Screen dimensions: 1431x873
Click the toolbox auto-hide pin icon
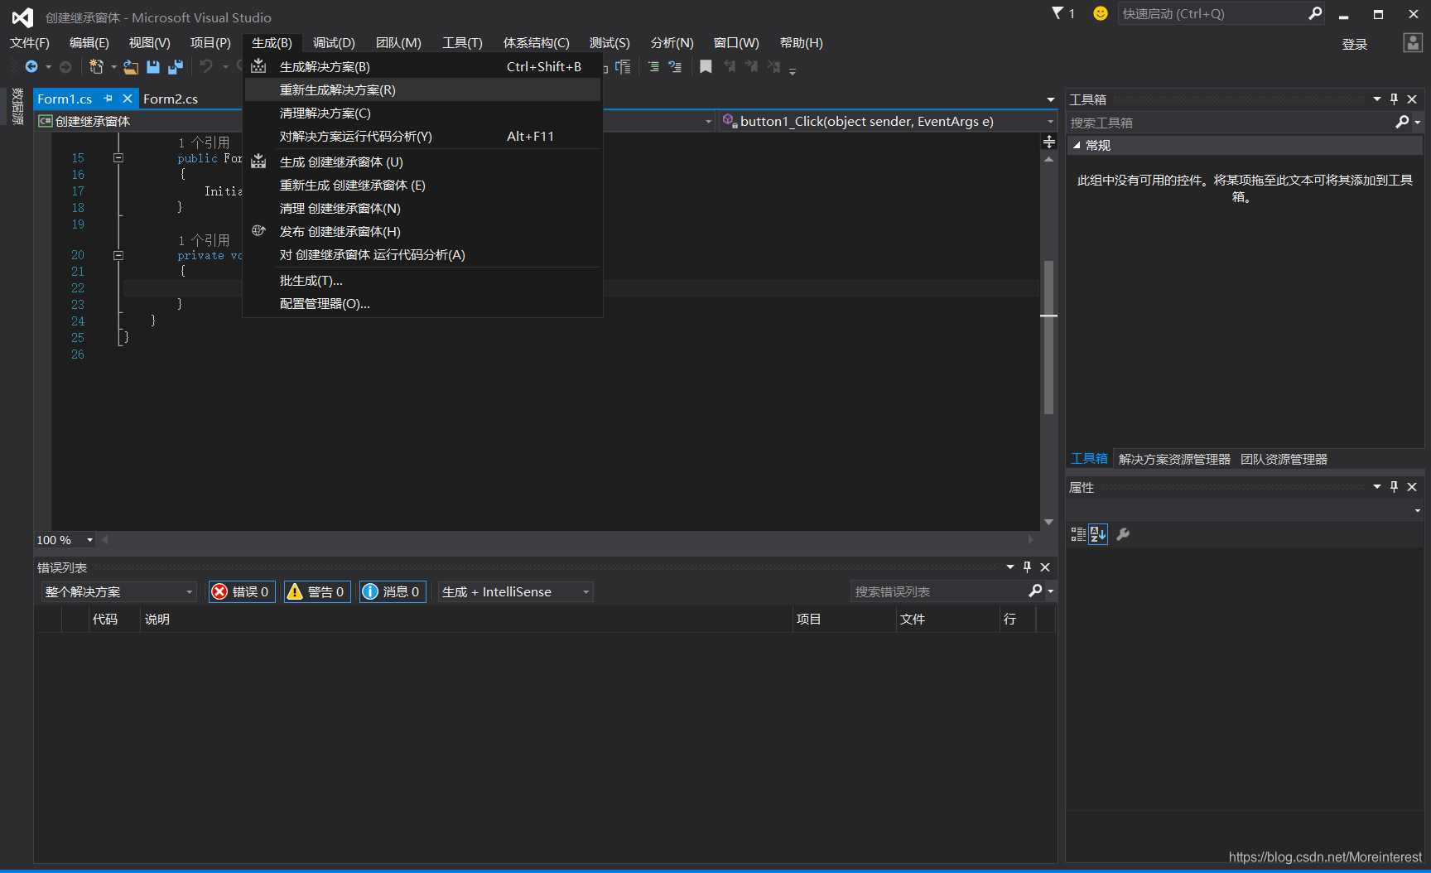click(x=1394, y=99)
